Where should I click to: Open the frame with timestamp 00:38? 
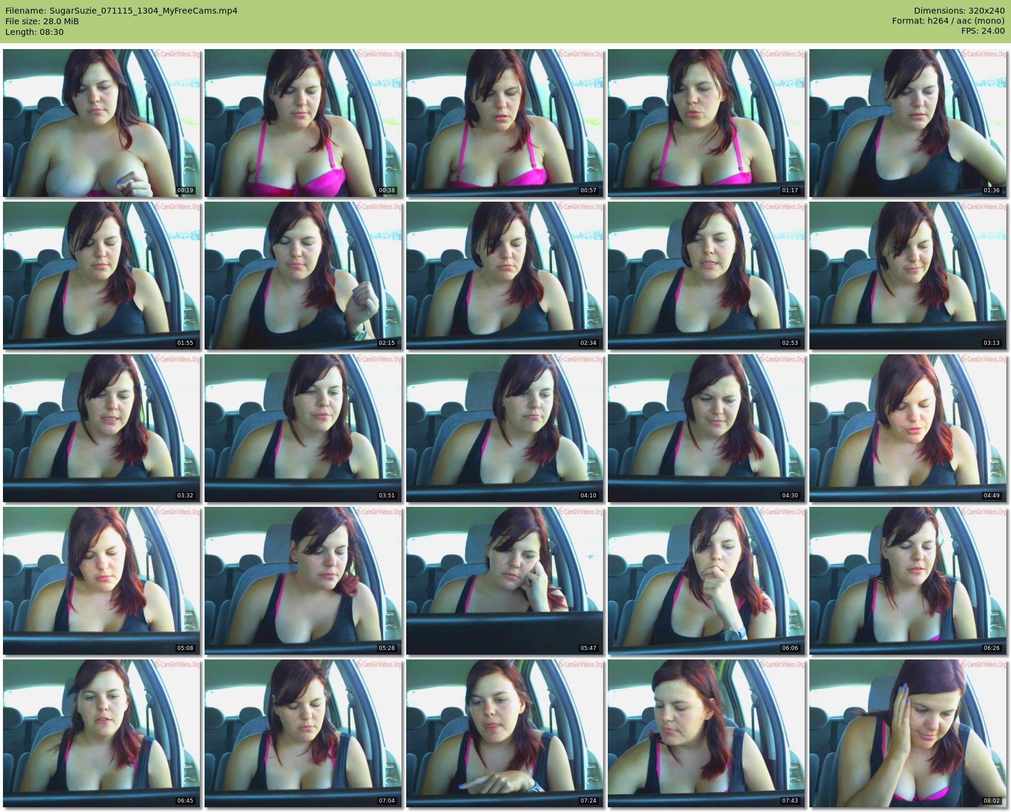coord(303,123)
